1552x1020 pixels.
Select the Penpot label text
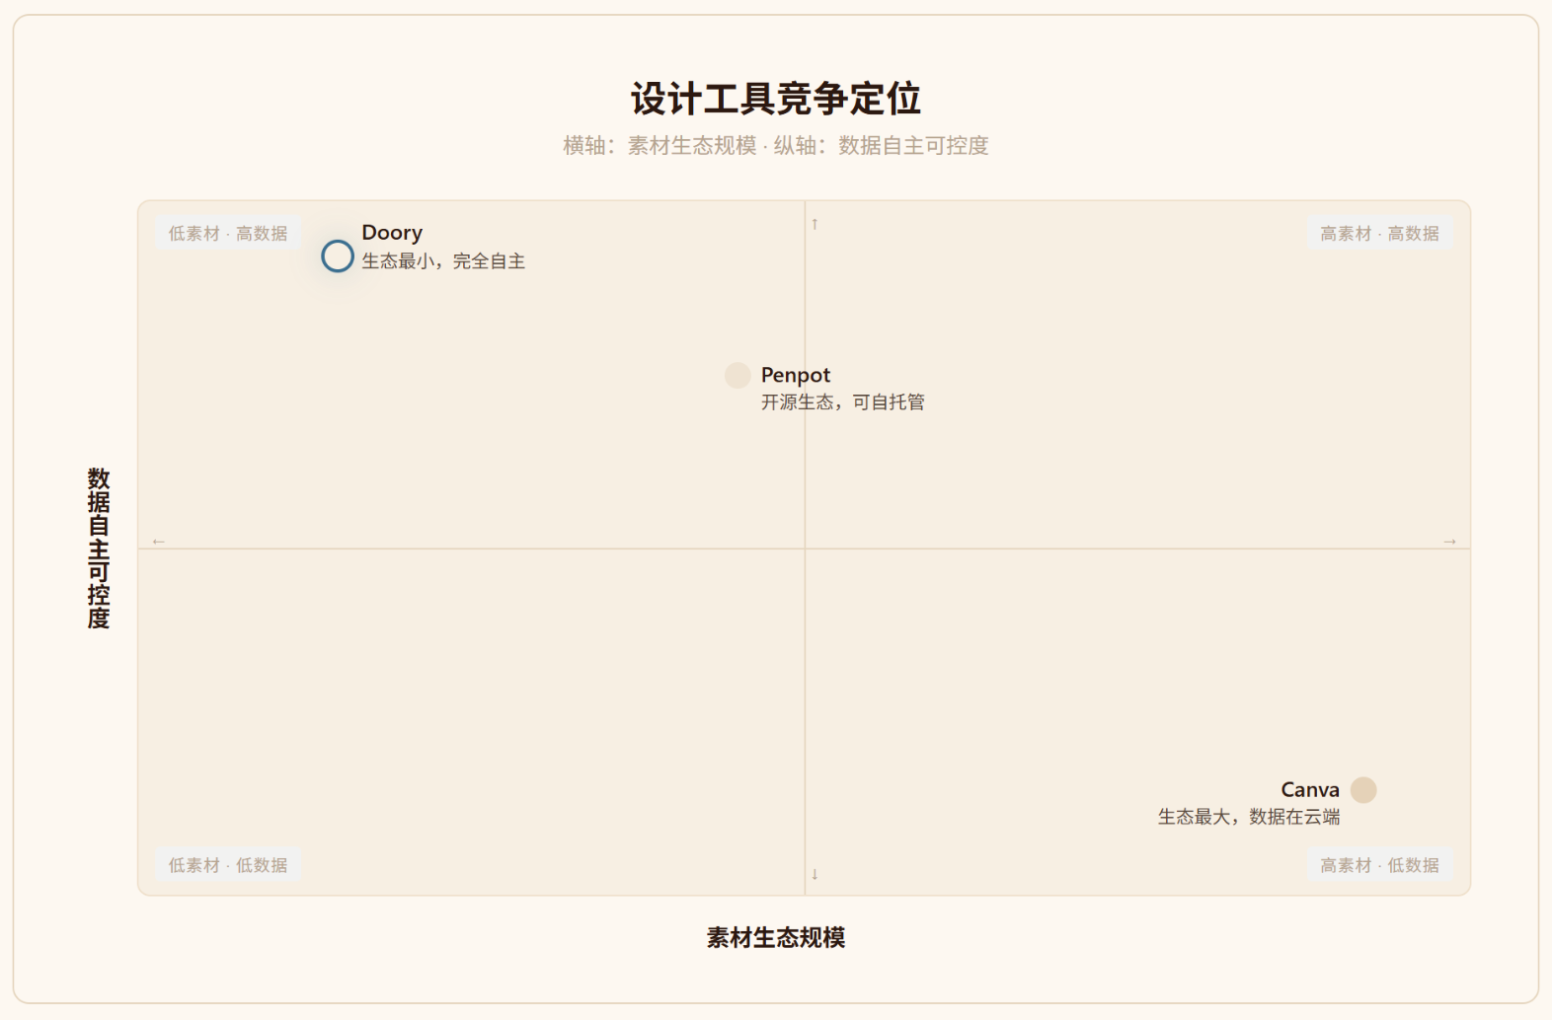pyautogui.click(x=796, y=375)
